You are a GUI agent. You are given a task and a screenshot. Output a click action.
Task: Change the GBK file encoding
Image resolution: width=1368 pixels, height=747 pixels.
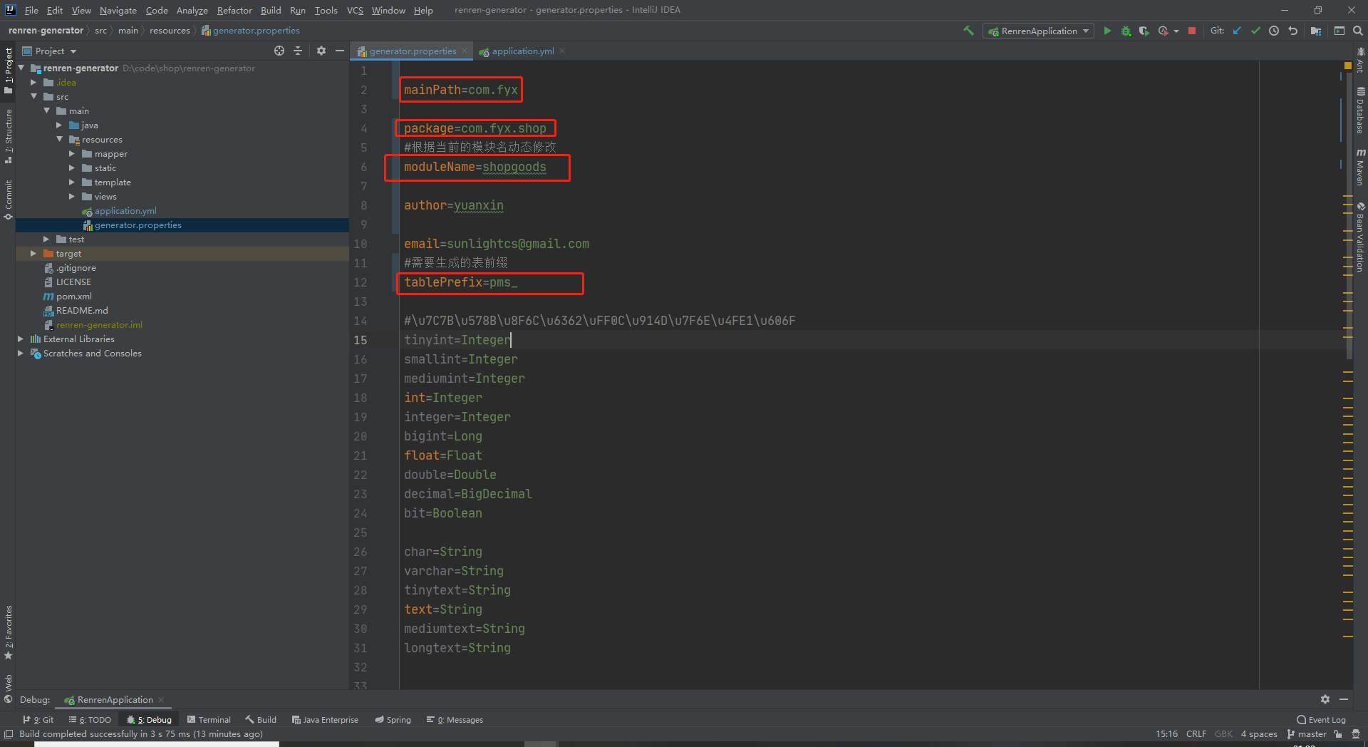click(x=1224, y=734)
